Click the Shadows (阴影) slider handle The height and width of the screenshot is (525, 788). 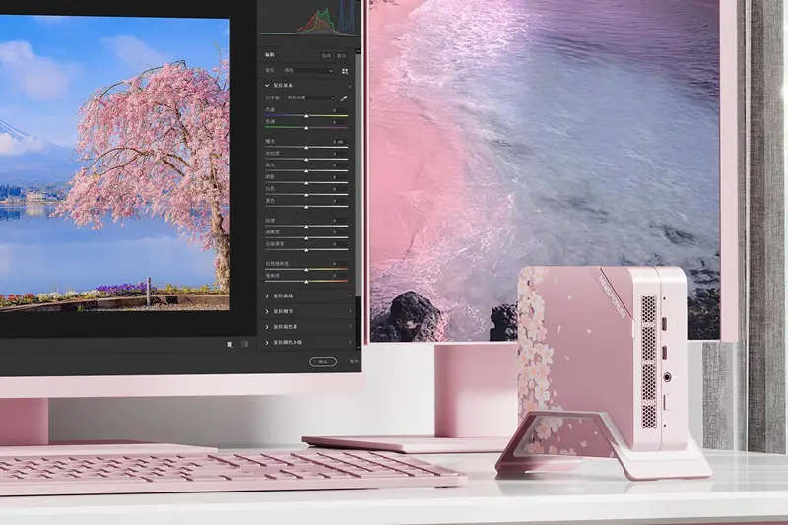click(306, 183)
